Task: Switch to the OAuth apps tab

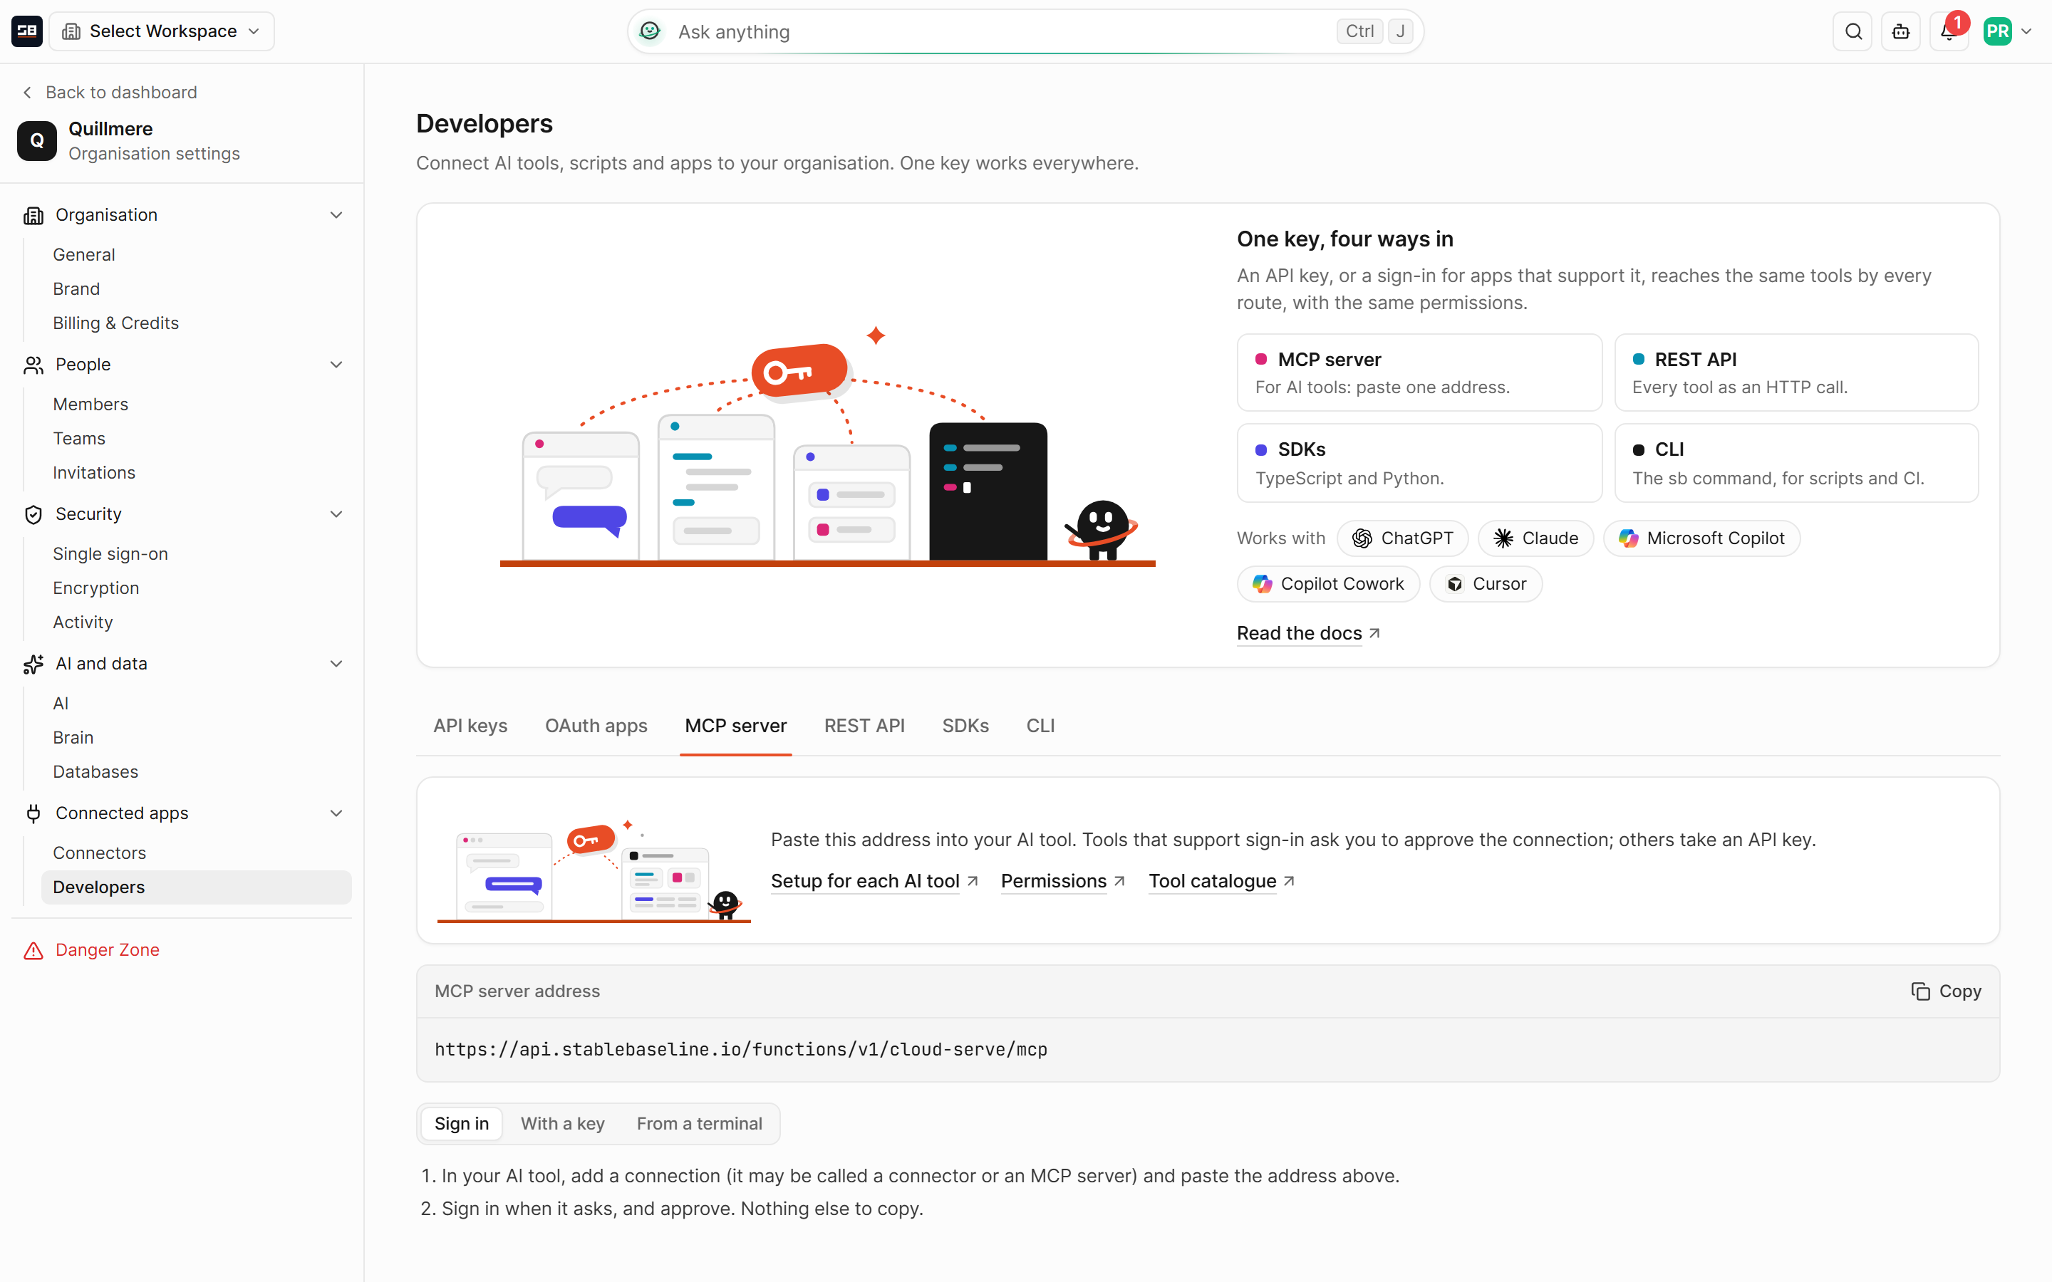Action: 596,726
